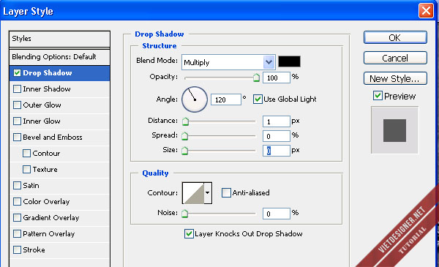Toggle Layer Knocks Out Drop Shadow
The width and height of the screenshot is (439, 267).
coord(189,233)
